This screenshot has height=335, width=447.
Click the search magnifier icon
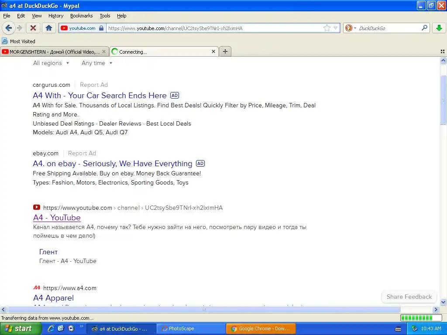coord(424,28)
